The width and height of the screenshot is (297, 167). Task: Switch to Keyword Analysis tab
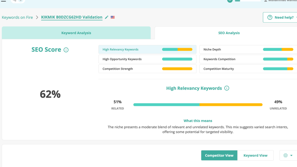[x=76, y=33]
